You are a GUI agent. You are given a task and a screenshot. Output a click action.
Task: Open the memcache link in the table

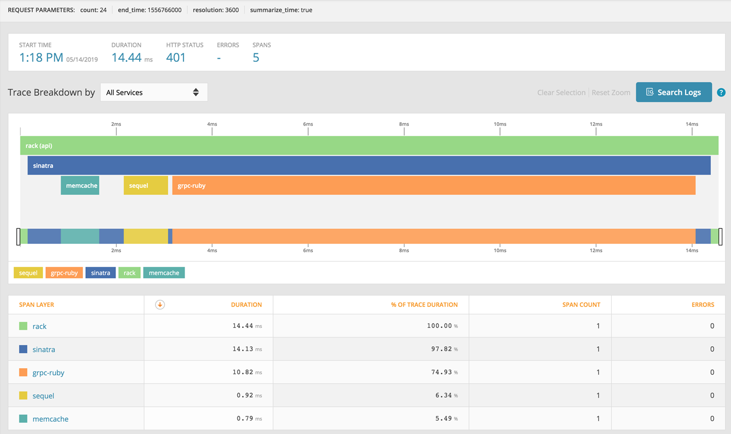[x=50, y=419]
